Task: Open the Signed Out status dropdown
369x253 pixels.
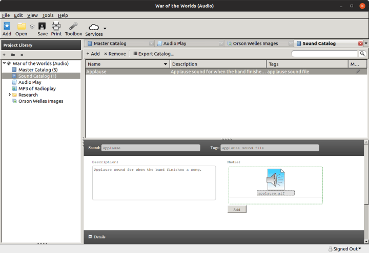Action: click(345, 249)
